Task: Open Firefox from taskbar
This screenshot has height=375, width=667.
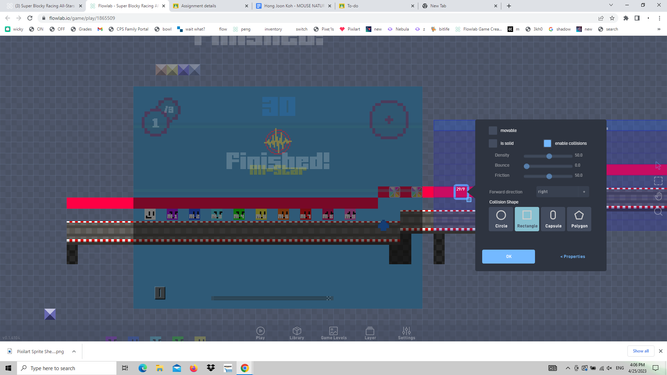Action: (193, 368)
